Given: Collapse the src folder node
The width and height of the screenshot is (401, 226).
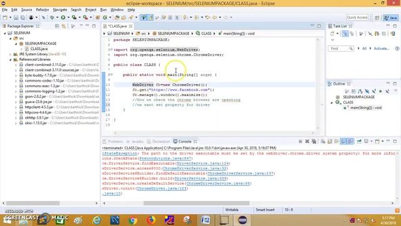Looking at the screenshot, I should pyautogui.click(x=10, y=38).
